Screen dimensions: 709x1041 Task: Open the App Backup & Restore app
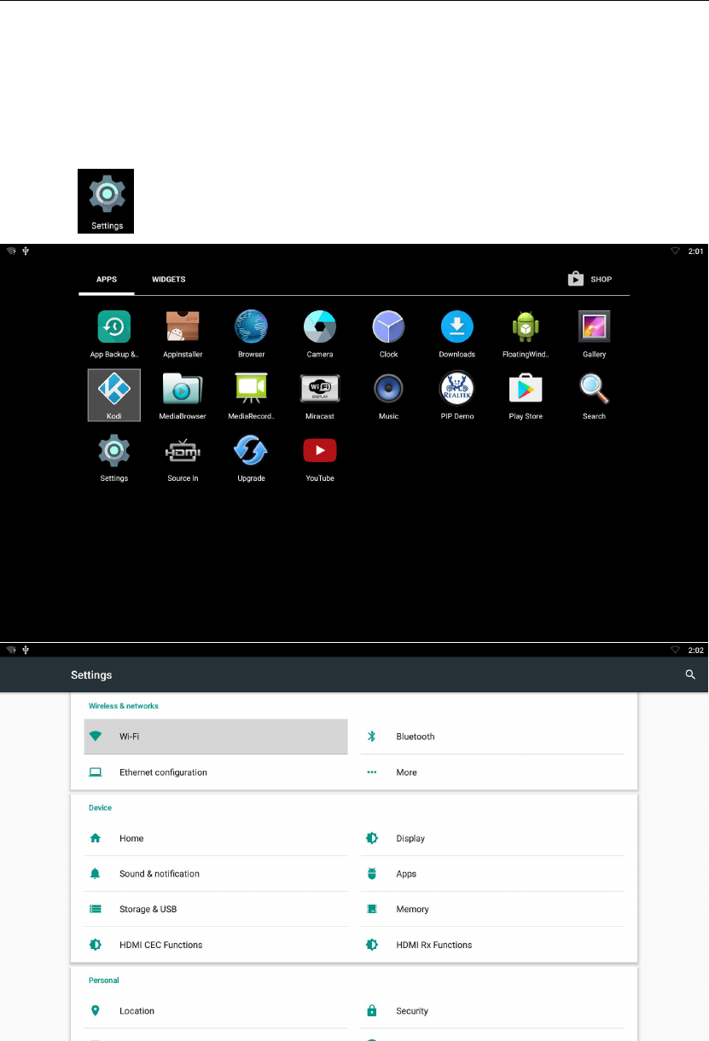click(114, 333)
